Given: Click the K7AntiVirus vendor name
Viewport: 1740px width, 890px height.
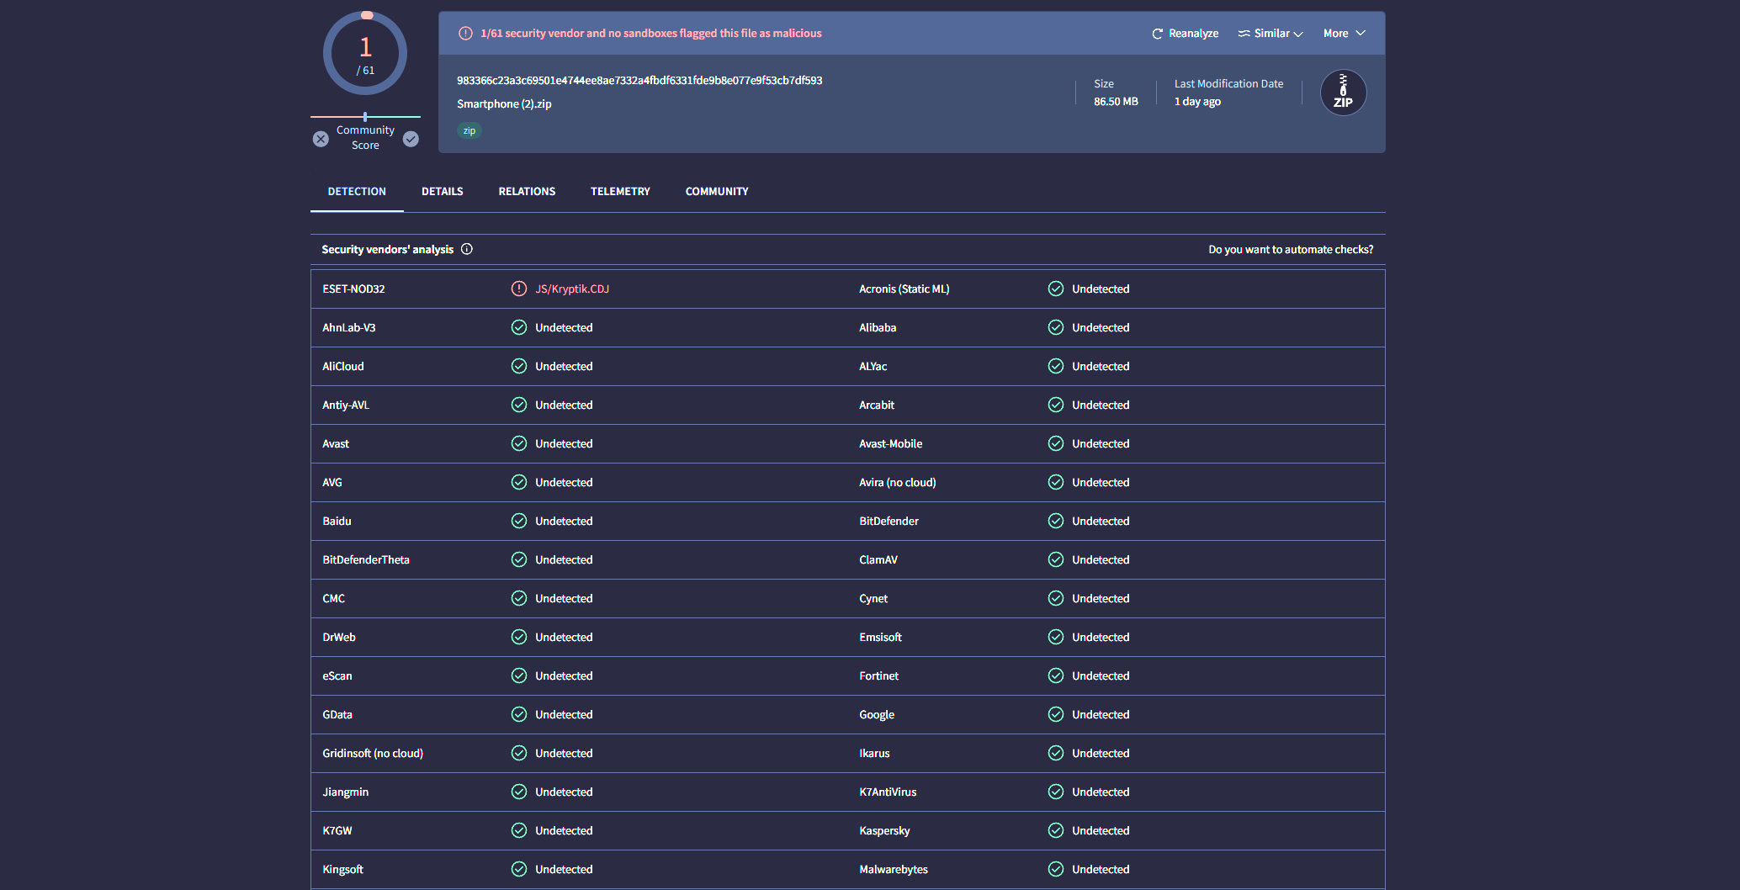Looking at the screenshot, I should (888, 792).
